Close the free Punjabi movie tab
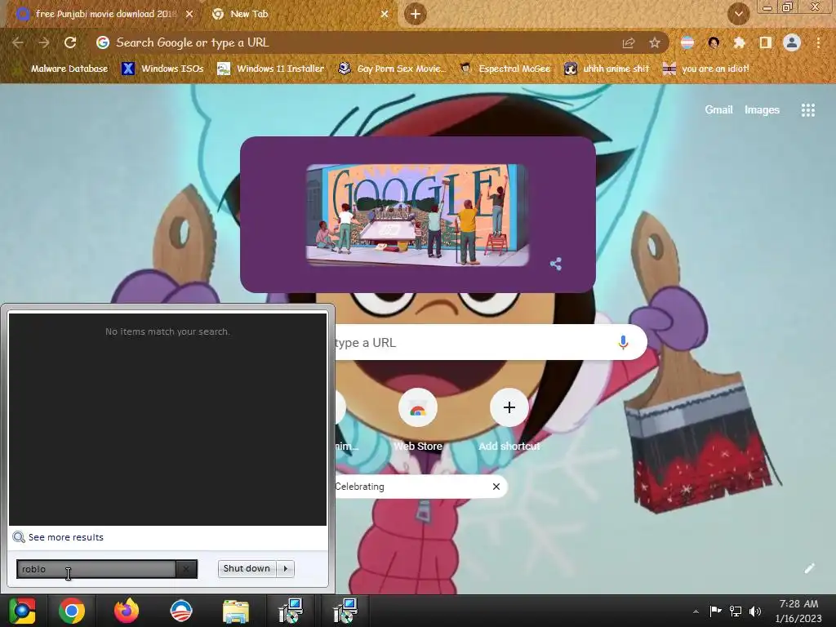Image resolution: width=836 pixels, height=627 pixels. [x=189, y=14]
